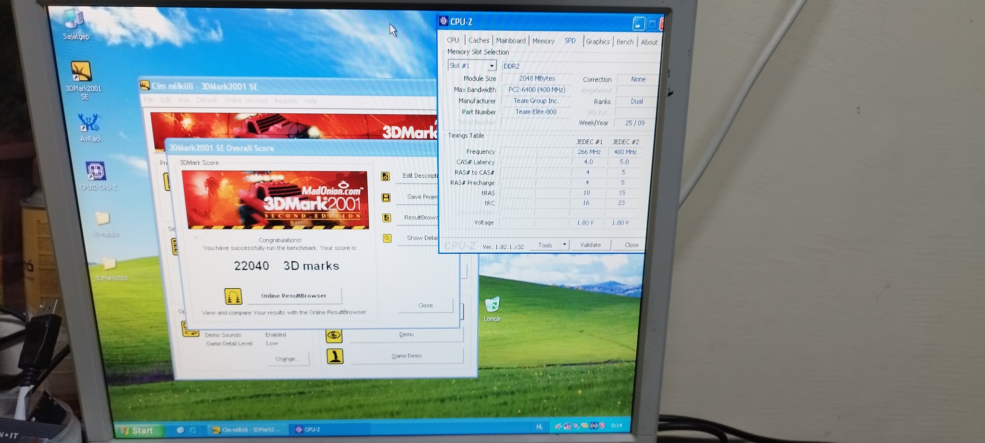Click the Online ResultBrowser button
The height and width of the screenshot is (443, 985).
pos(294,296)
